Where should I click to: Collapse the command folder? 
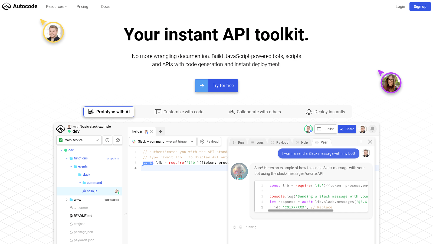click(x=80, y=183)
